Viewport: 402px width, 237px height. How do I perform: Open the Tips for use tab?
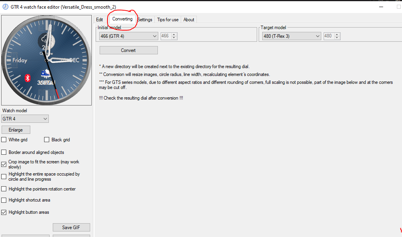(x=168, y=19)
